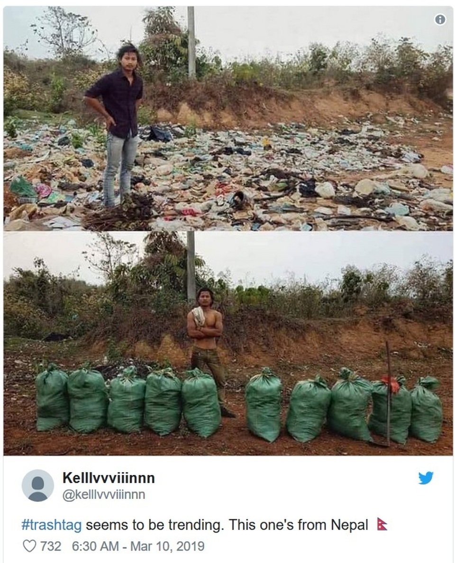Click the info icon on the photo

440,19
